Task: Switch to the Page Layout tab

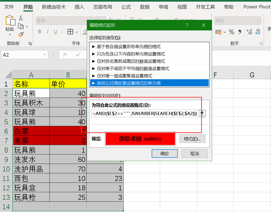Action: [102, 7]
